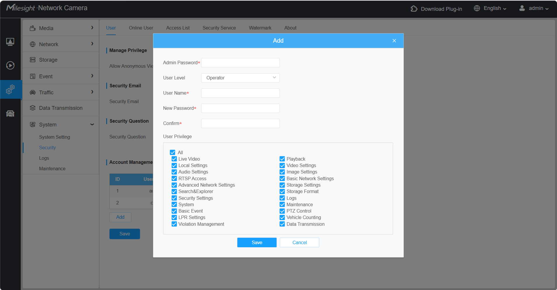Select the settings gears sidebar icon

click(10, 89)
